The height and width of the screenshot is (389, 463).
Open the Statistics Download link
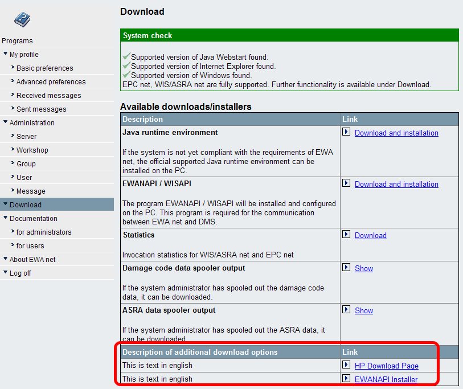point(370,235)
